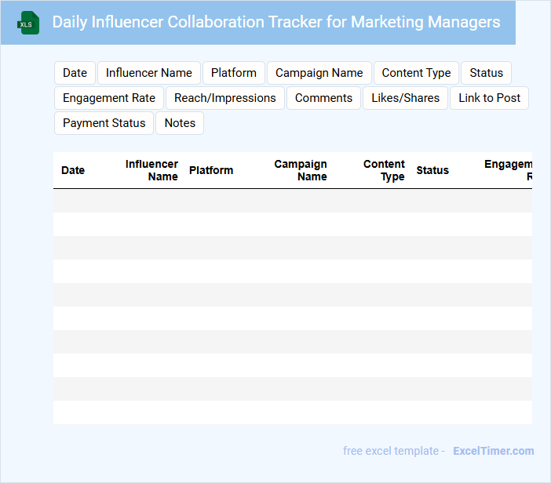This screenshot has width=551, height=483.
Task: Click the Influencer Name tag
Action: point(148,73)
